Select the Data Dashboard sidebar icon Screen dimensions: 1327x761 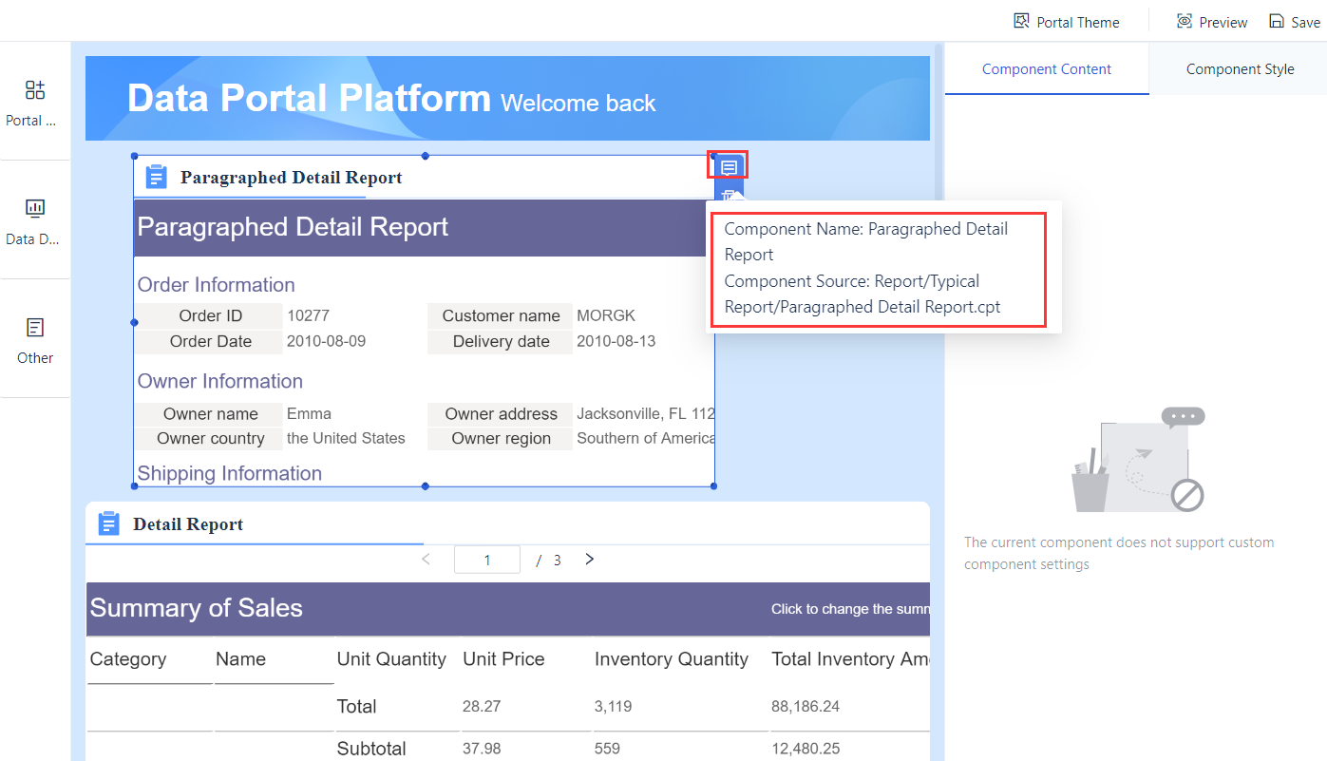tap(35, 220)
